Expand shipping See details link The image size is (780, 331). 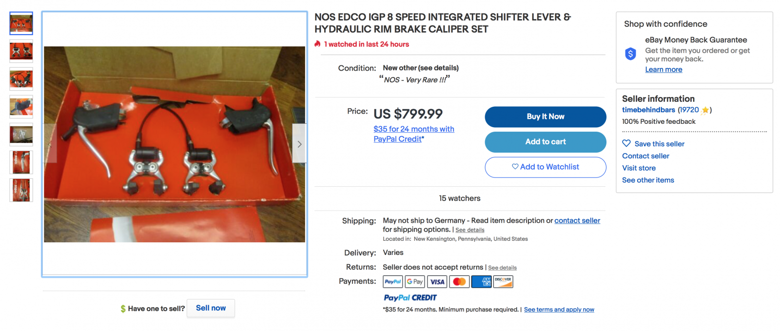click(470, 230)
